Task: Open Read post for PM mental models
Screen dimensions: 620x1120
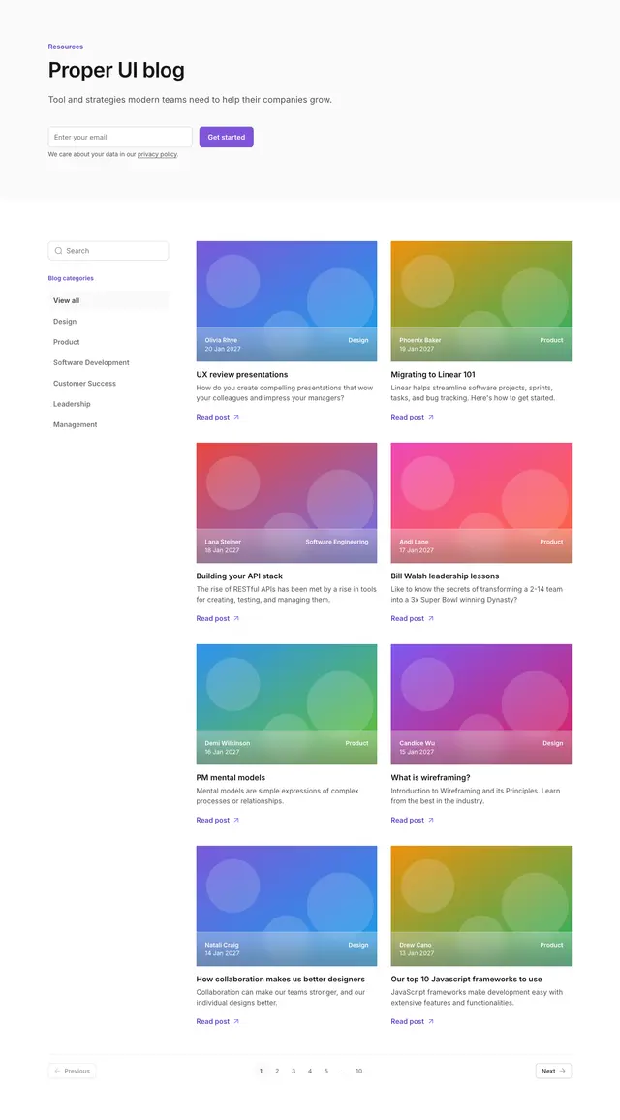Action: coord(218,820)
